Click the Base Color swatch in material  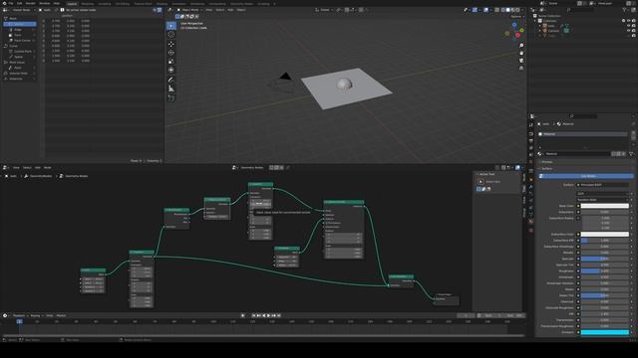tap(605, 206)
